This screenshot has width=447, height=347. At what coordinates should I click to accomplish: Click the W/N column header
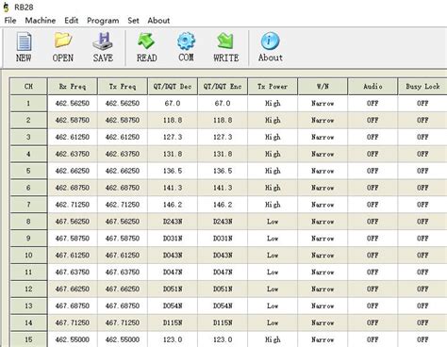(x=323, y=87)
